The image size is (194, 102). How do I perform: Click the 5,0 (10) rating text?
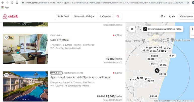tap(117, 73)
